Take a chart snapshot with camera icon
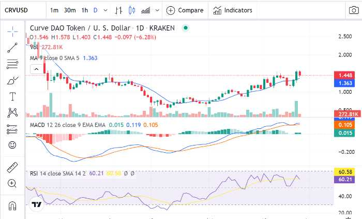 [x=354, y=10]
